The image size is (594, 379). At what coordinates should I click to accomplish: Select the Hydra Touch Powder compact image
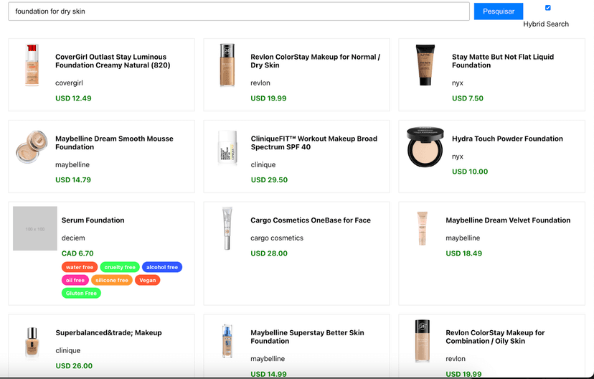point(425,147)
